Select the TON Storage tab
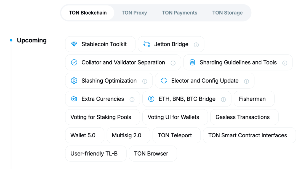The width and height of the screenshot is (298, 169). coord(227,13)
